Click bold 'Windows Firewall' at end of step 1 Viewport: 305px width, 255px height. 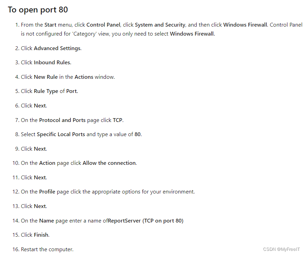192,34
